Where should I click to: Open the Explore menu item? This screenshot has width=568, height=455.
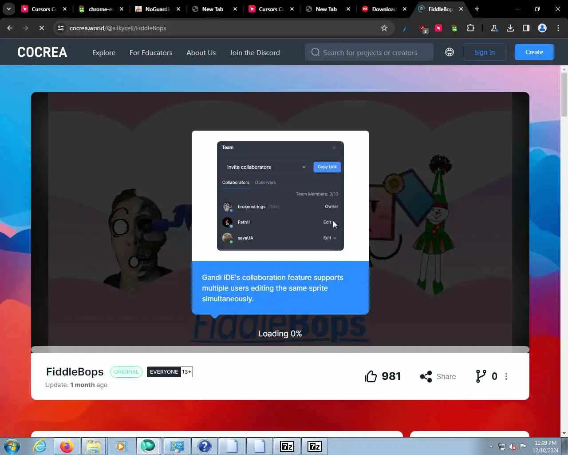coord(104,52)
